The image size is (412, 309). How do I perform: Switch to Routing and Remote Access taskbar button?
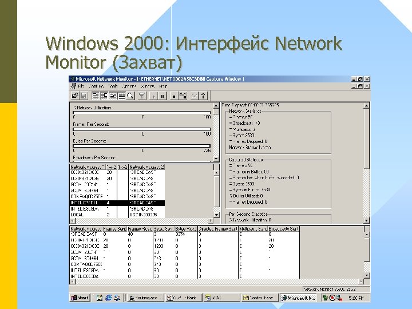[145, 298]
